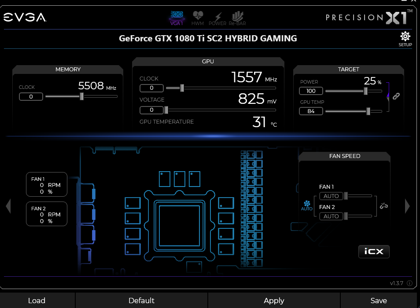This screenshot has width=420, height=308.
Task: Click the GPU voltage offset input field
Action: [151, 110]
